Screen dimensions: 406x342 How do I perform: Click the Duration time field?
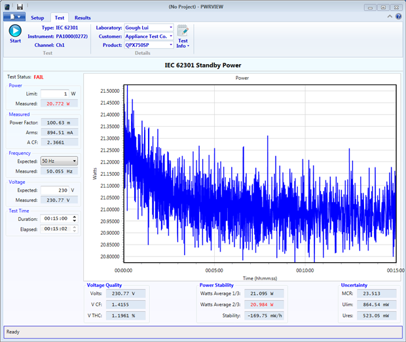tap(55, 219)
